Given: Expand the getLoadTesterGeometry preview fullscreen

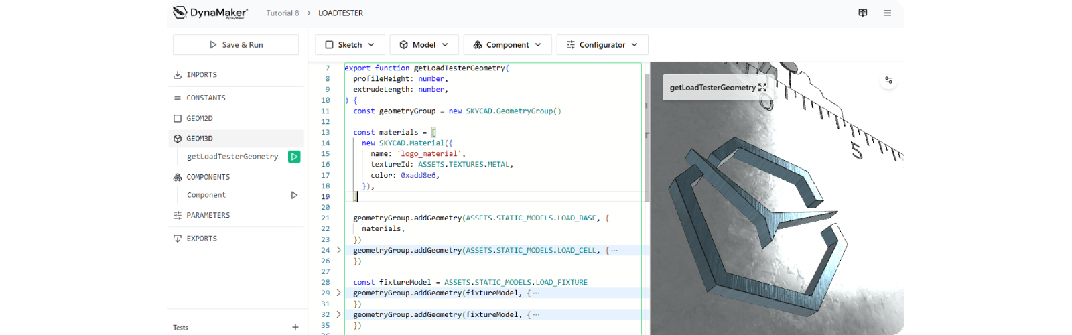Looking at the screenshot, I should tap(762, 88).
